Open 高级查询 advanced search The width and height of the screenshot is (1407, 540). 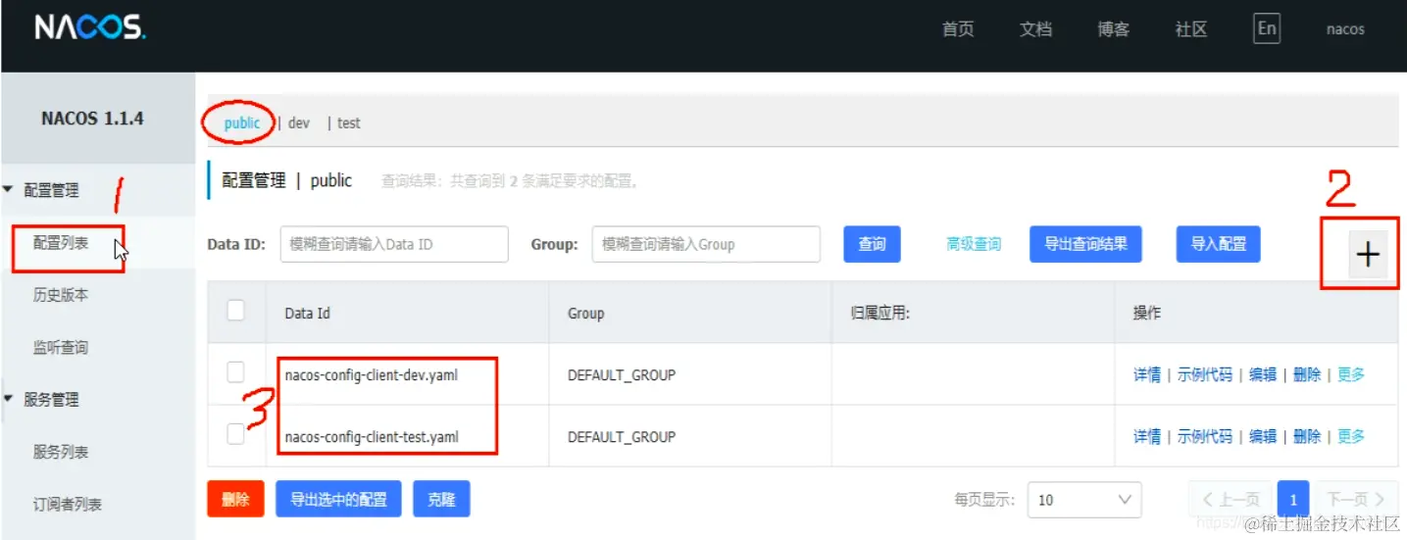pos(974,244)
